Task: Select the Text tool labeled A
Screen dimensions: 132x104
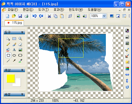Action: click(14, 50)
